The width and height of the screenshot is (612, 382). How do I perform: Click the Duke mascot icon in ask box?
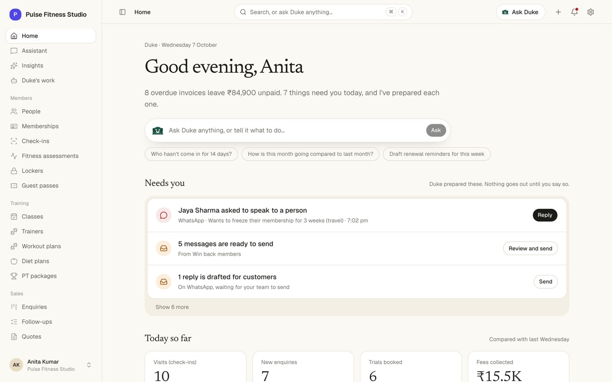[x=158, y=130]
